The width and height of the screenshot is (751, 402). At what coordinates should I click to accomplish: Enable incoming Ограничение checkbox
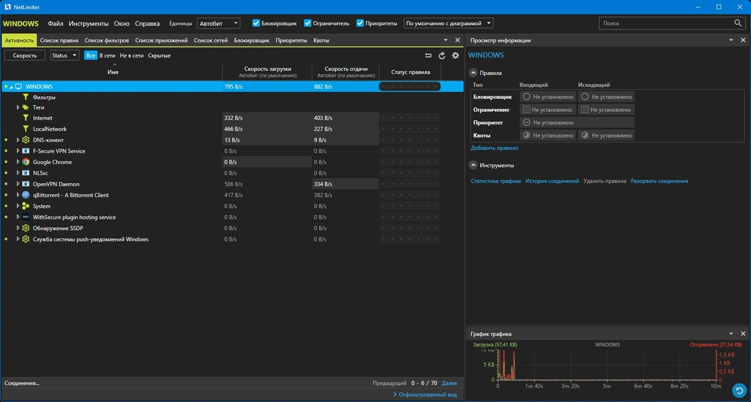[526, 109]
